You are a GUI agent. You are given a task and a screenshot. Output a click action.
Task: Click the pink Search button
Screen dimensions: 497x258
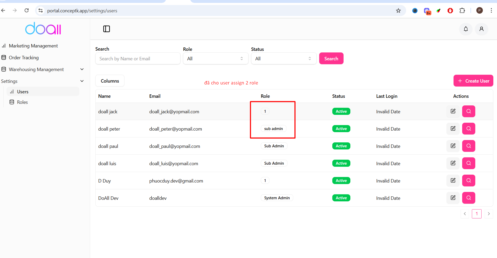tap(331, 59)
